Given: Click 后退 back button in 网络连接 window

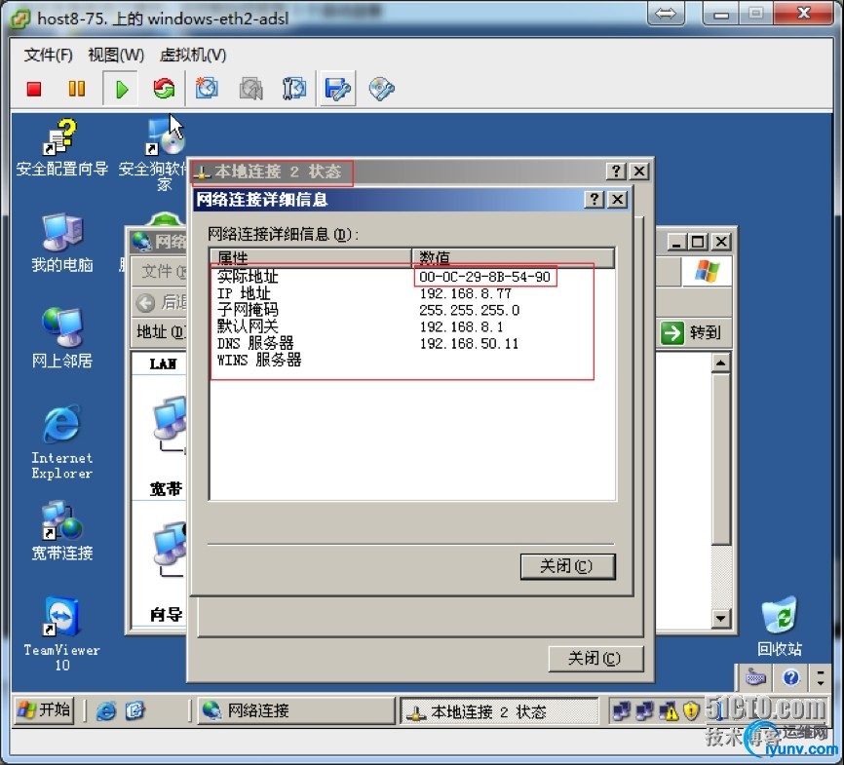Looking at the screenshot, I should 162,302.
